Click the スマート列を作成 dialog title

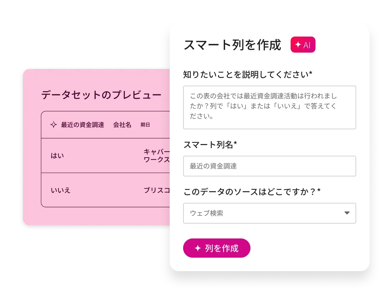[x=232, y=45]
